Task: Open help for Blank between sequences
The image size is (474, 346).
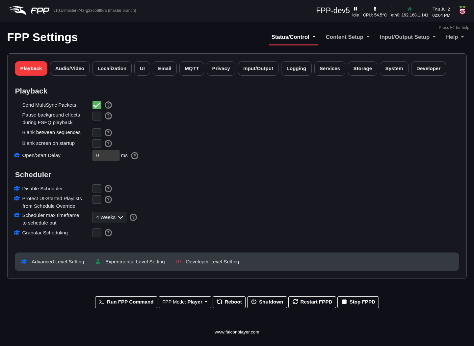Action: tap(108, 133)
